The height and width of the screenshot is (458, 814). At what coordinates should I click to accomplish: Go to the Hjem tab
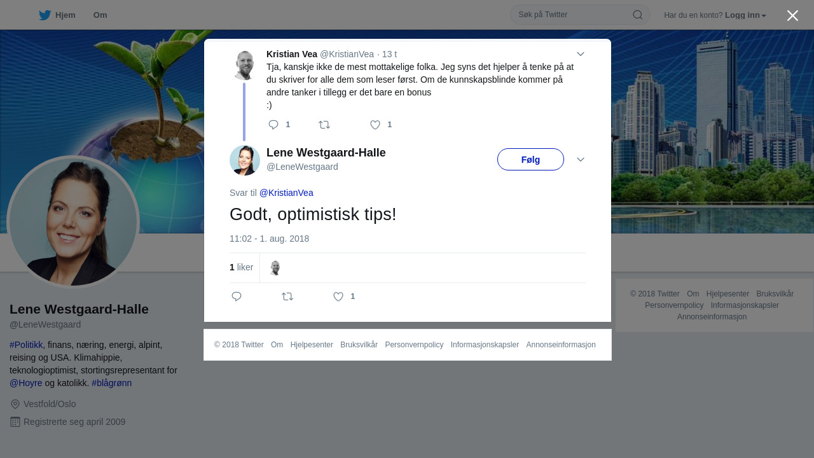[x=57, y=15]
